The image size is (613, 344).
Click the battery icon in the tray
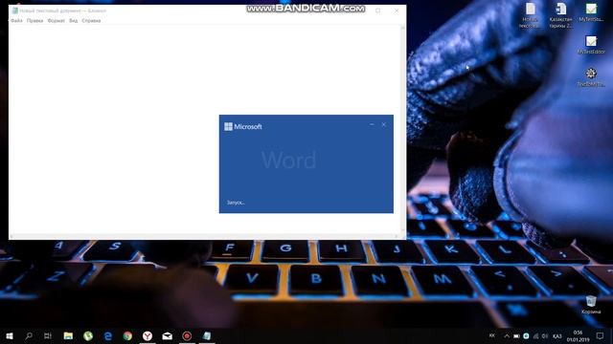pos(516,335)
